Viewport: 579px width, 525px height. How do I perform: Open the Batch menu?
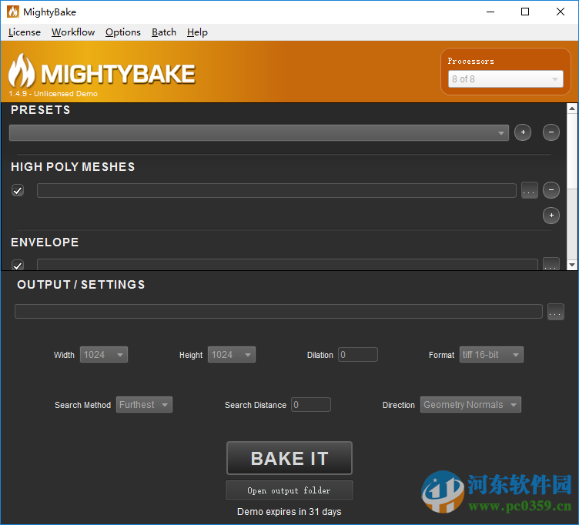tap(164, 32)
